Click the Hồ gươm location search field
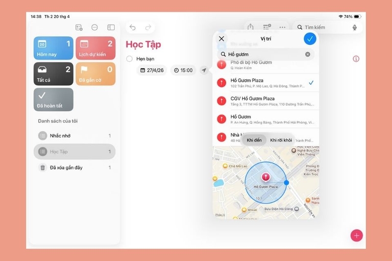Viewport: 392px width, 261px height. (266, 54)
